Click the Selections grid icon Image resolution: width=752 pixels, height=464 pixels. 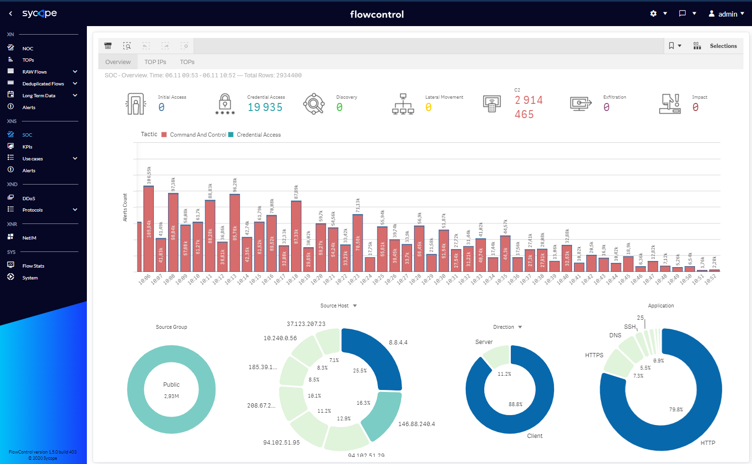[x=697, y=46]
